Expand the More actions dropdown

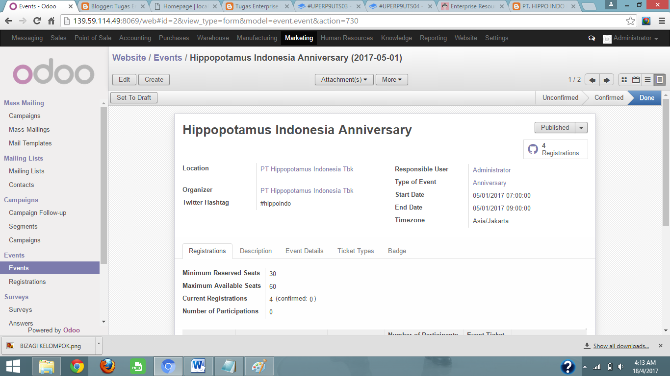click(391, 80)
